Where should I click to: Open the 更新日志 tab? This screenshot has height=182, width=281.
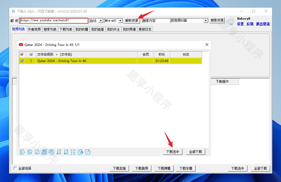(x=145, y=29)
